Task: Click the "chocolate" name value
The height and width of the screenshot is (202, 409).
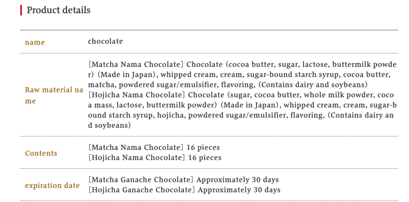Action: tap(105, 41)
